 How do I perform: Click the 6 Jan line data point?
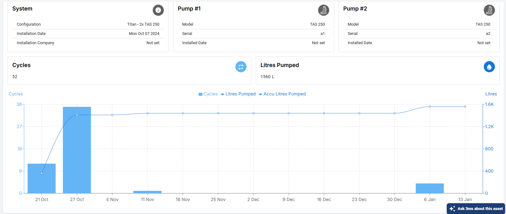[430, 107]
